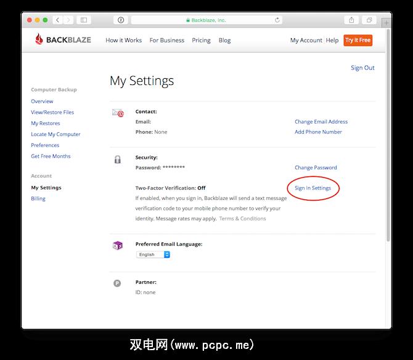Click the envelope Contact icon
413x360 pixels.
click(118, 113)
